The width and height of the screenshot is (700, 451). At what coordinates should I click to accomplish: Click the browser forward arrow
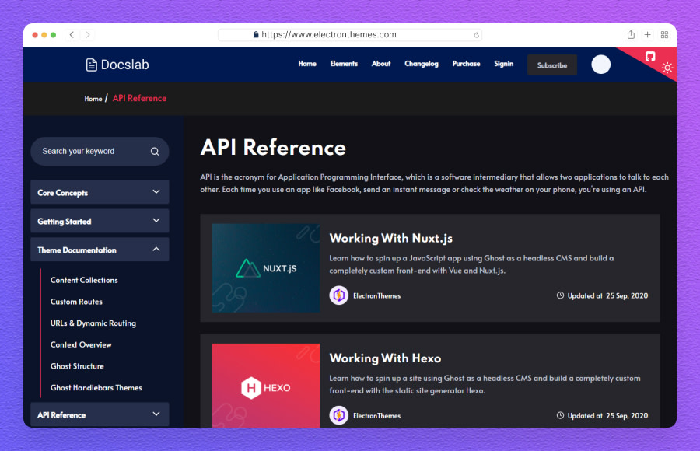(x=87, y=35)
